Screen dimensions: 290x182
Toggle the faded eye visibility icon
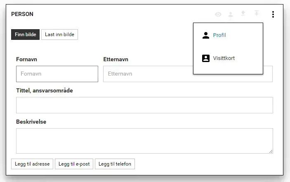click(x=218, y=14)
